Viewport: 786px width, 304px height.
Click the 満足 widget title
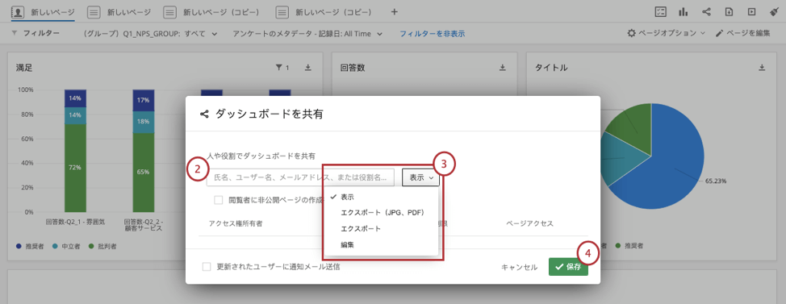click(24, 68)
